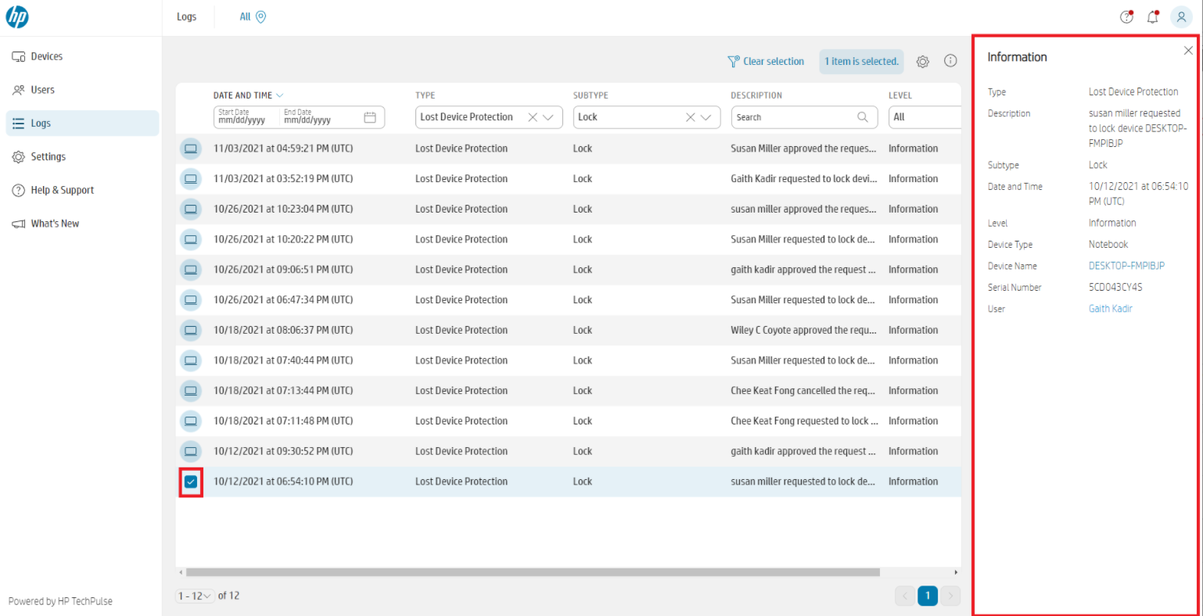This screenshot has height=616, width=1203.
Task: Open the 1 - 12 items per page dropdown
Action: point(195,596)
